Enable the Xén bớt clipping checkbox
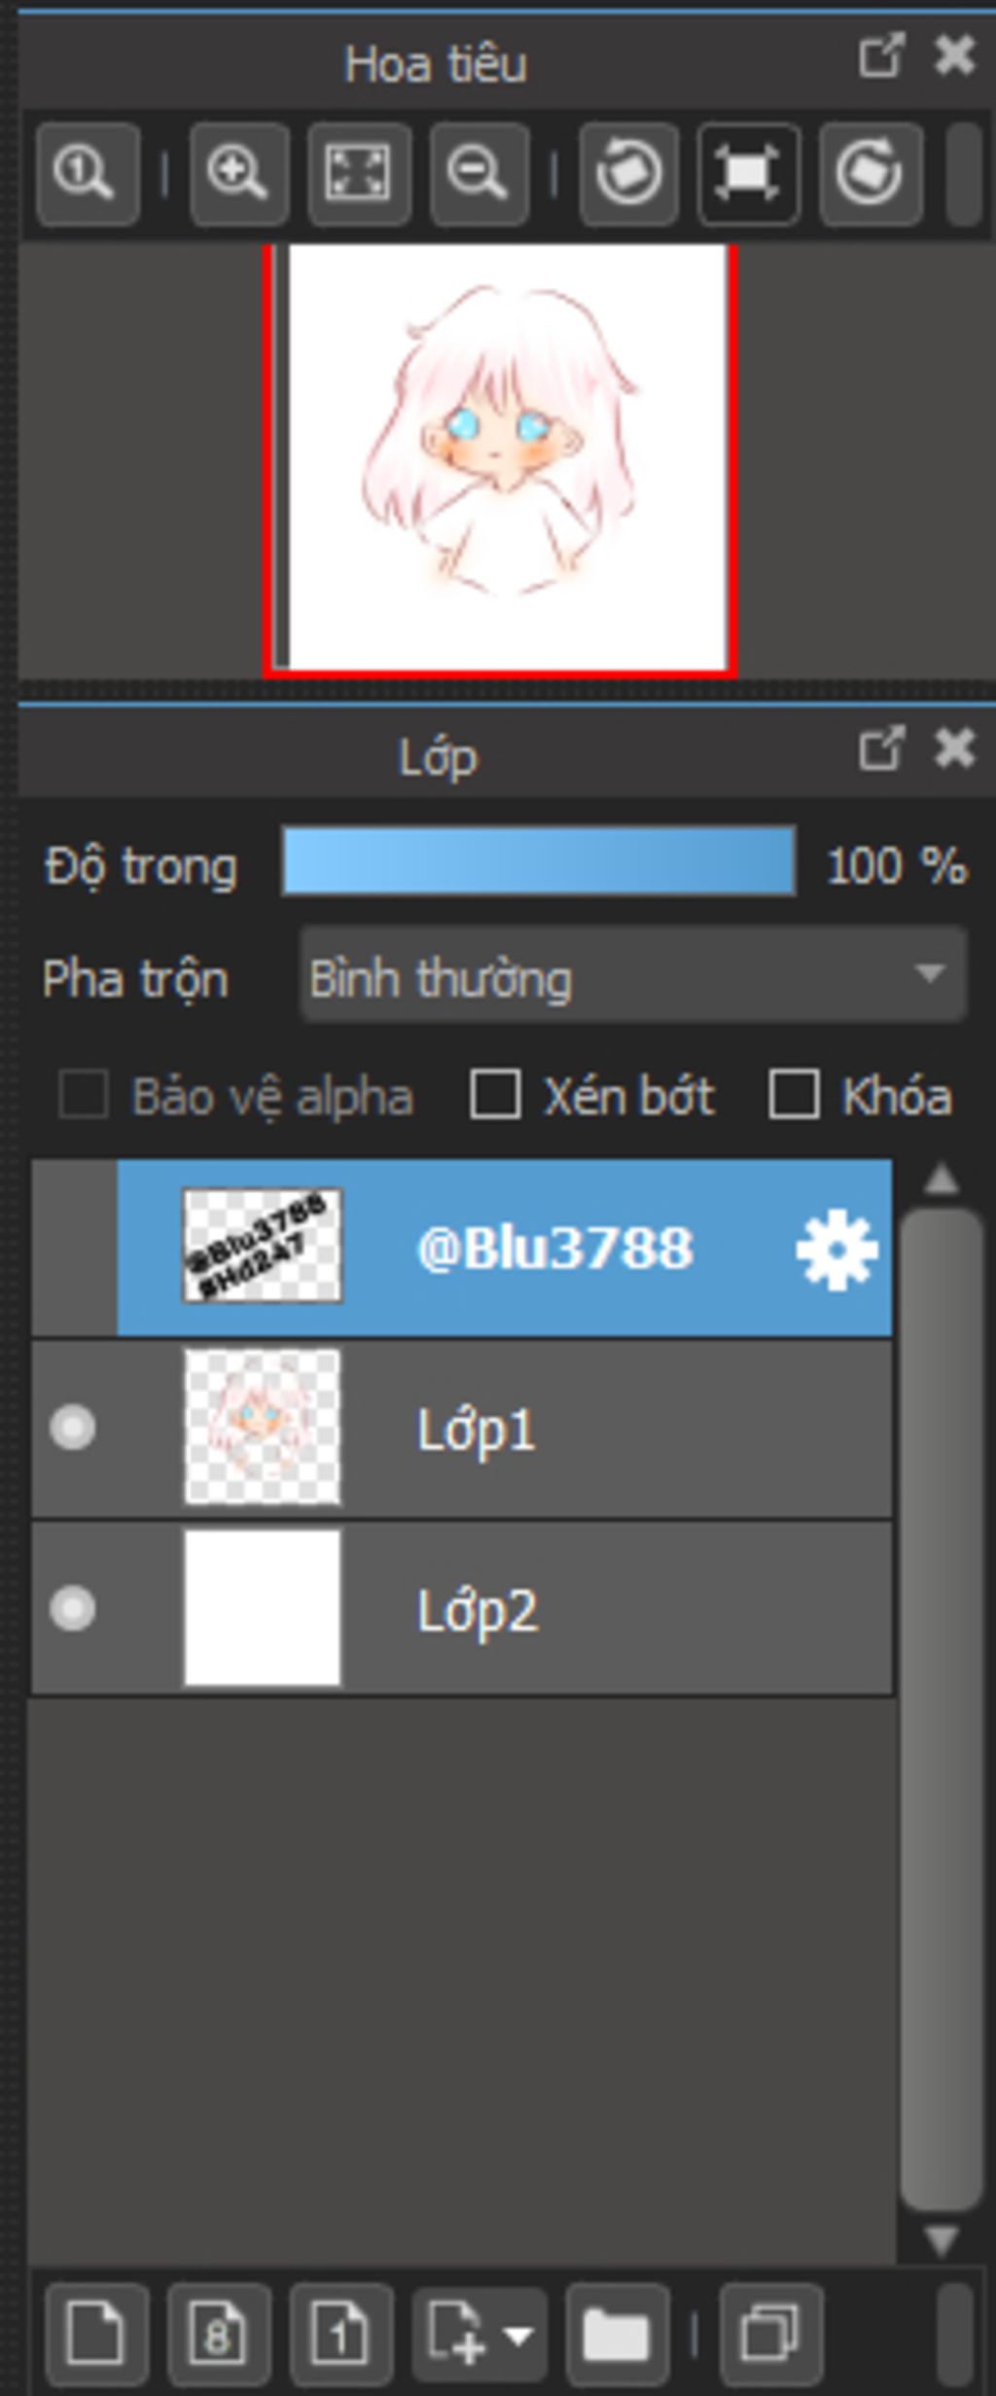 (495, 1095)
